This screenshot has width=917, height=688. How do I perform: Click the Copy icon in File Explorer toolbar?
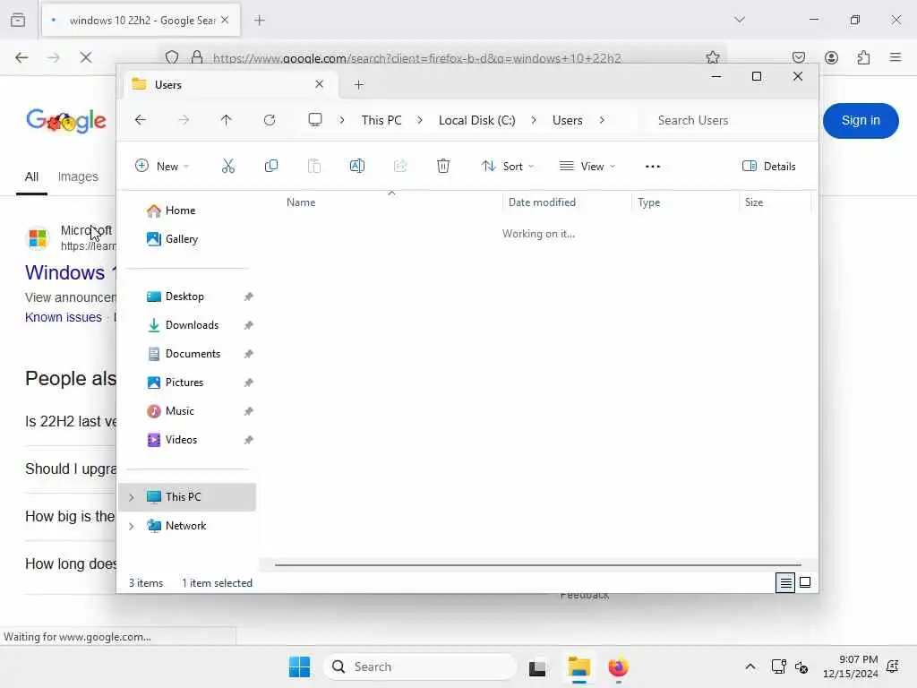click(x=271, y=166)
